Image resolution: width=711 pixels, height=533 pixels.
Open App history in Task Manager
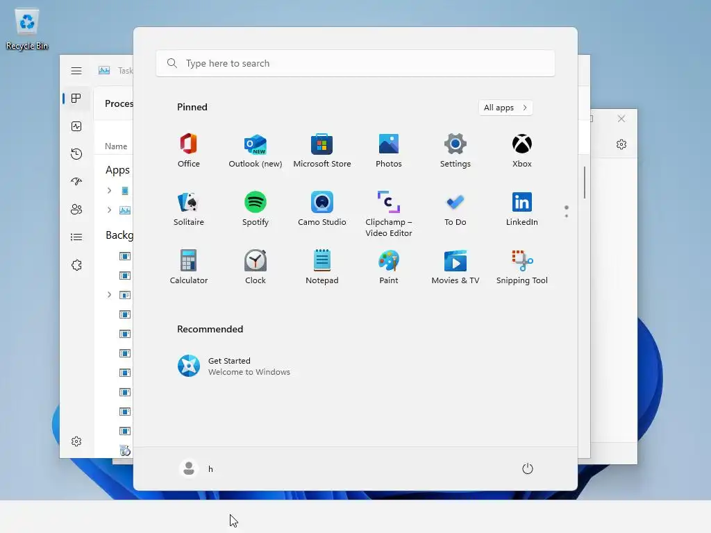[76, 153]
